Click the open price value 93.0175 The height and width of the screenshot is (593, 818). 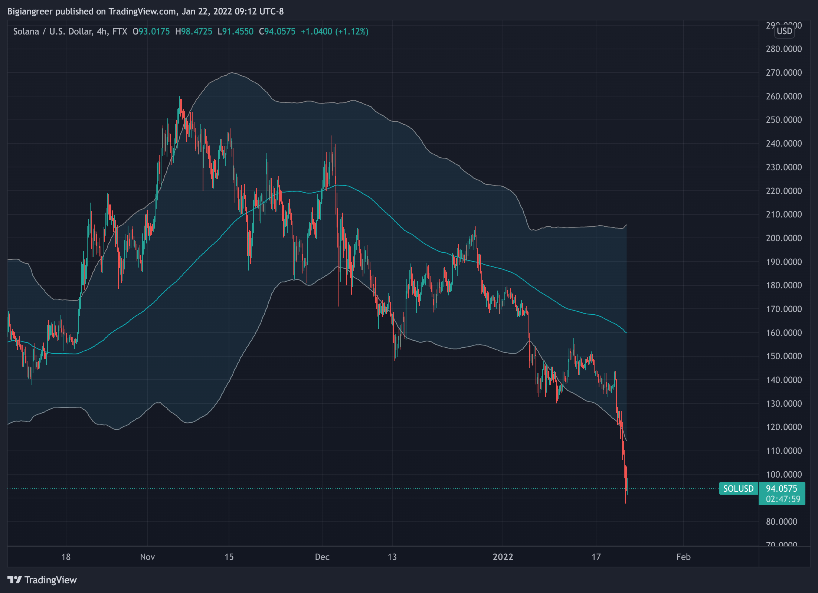tap(154, 32)
